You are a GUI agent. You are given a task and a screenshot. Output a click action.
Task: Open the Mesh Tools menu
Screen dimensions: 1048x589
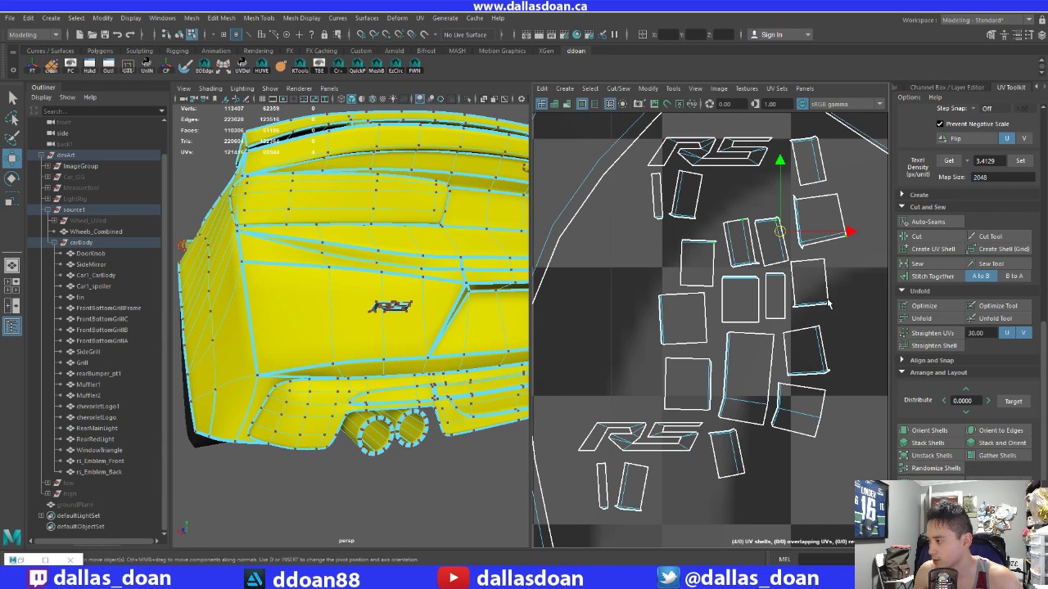click(259, 18)
